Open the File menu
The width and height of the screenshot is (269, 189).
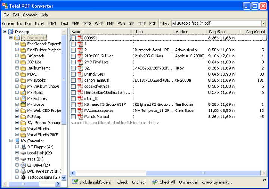(x=6, y=15)
